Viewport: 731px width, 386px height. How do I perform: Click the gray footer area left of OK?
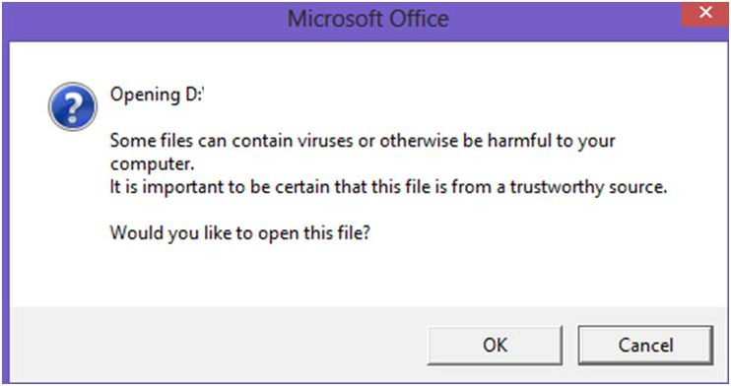tap(215, 344)
